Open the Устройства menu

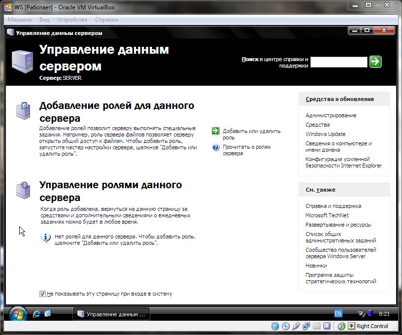[x=72, y=20]
